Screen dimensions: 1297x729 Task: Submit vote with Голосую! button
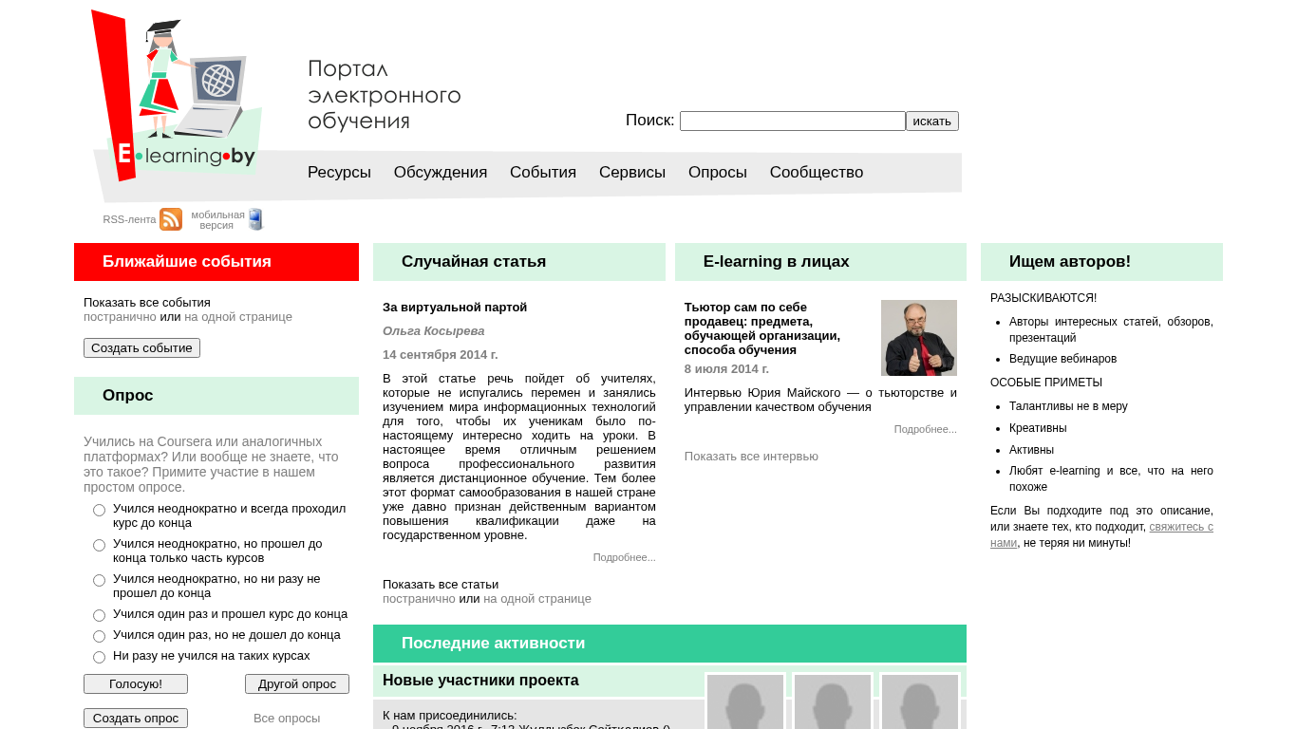pos(136,684)
